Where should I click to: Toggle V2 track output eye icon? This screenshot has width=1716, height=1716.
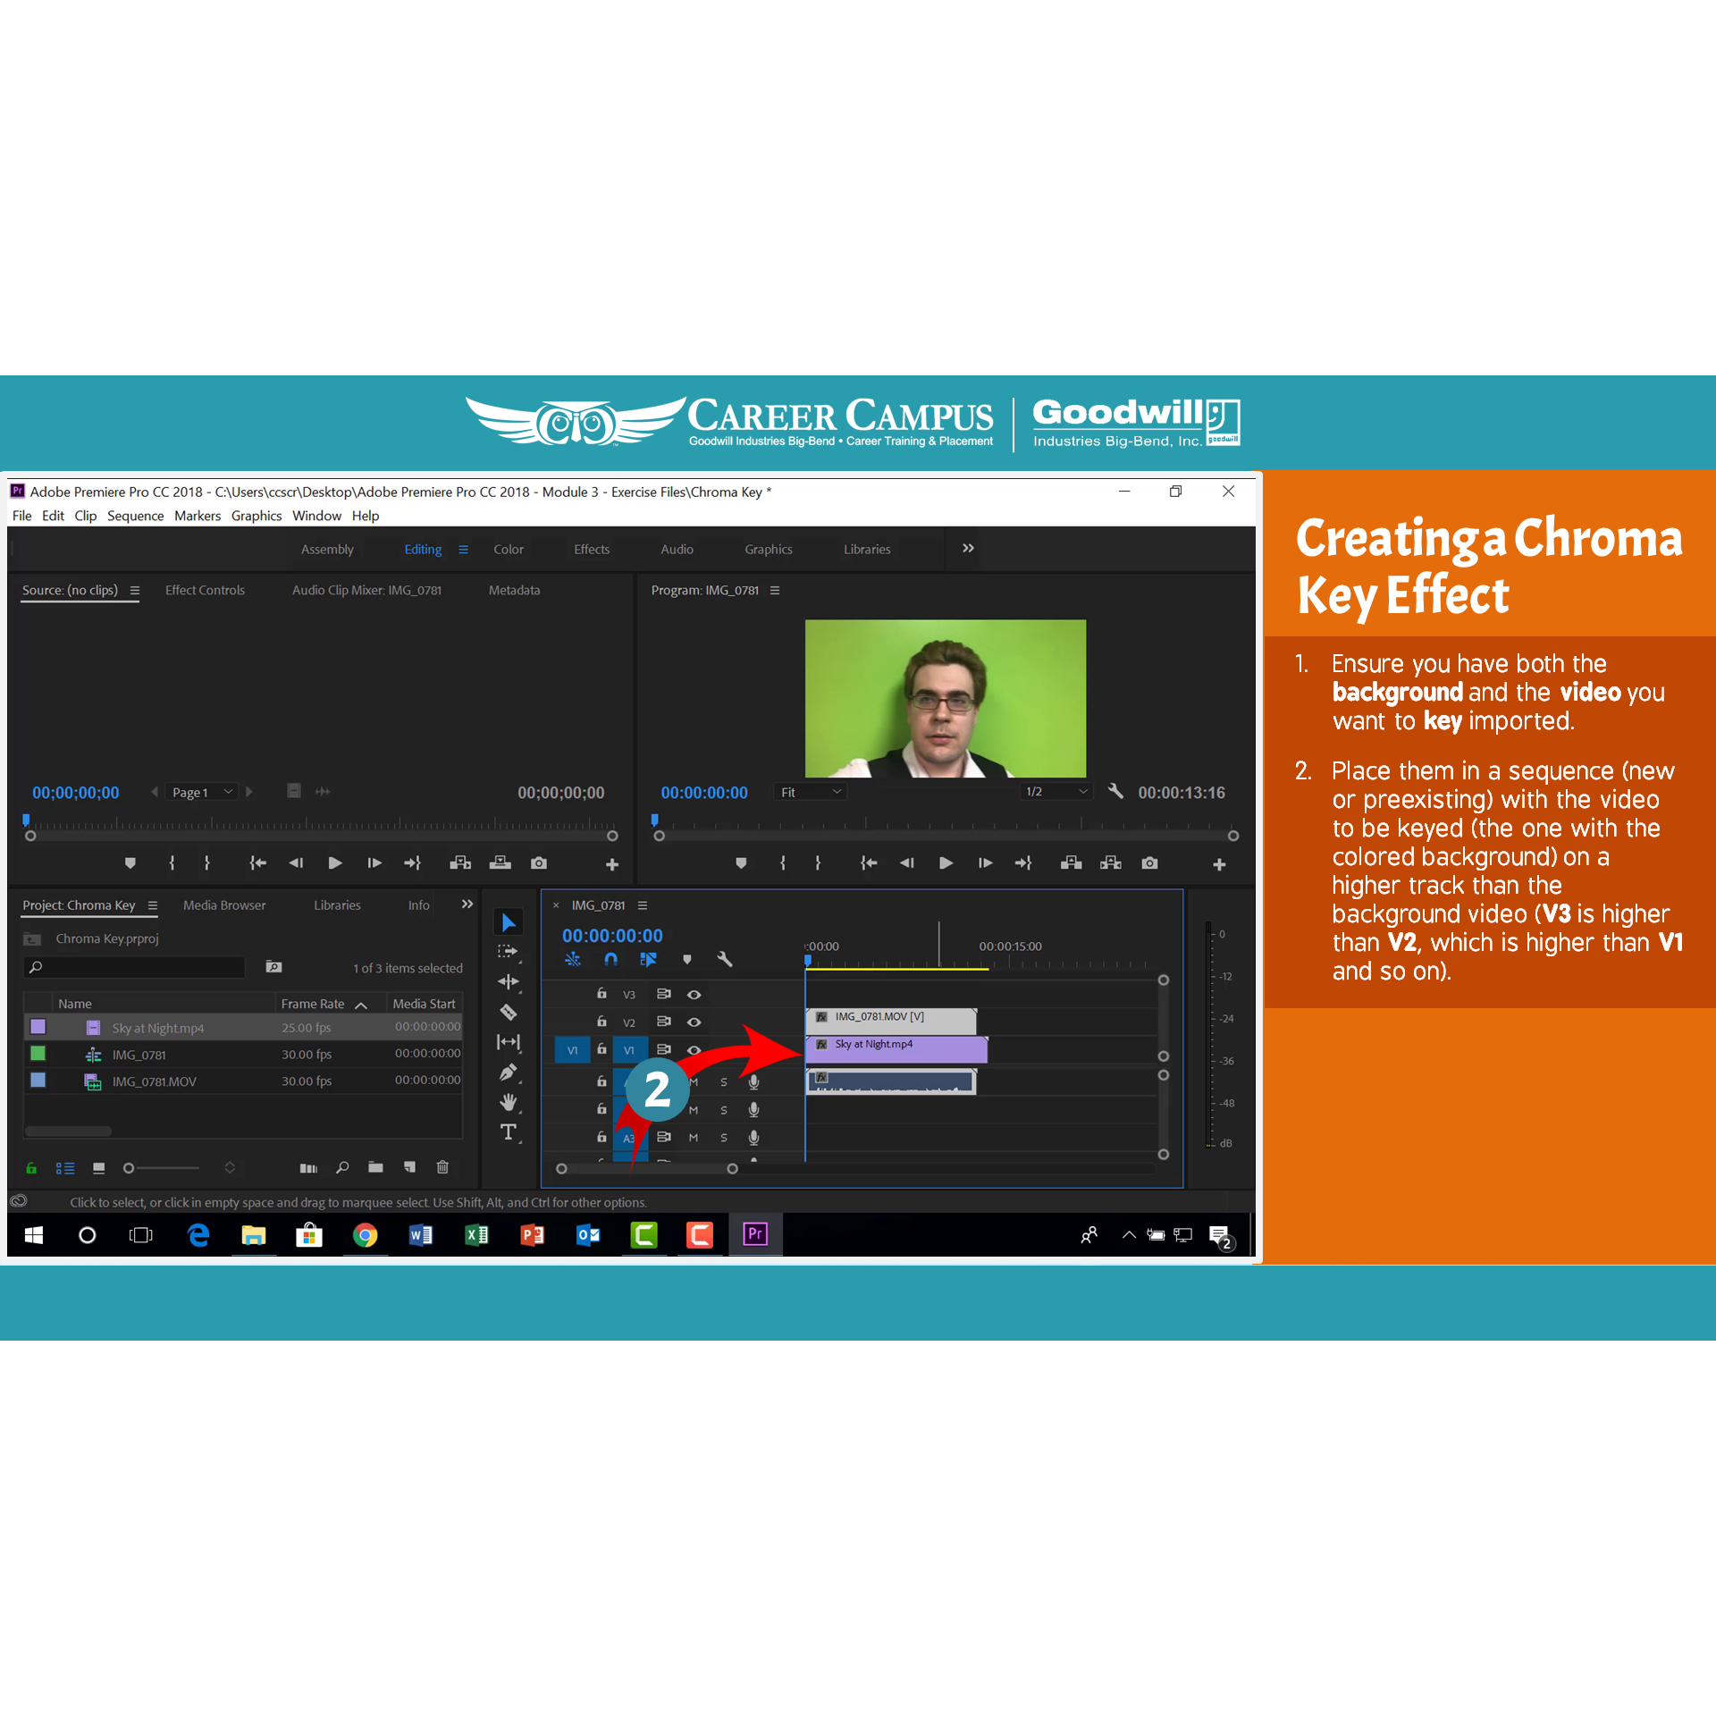(694, 1022)
